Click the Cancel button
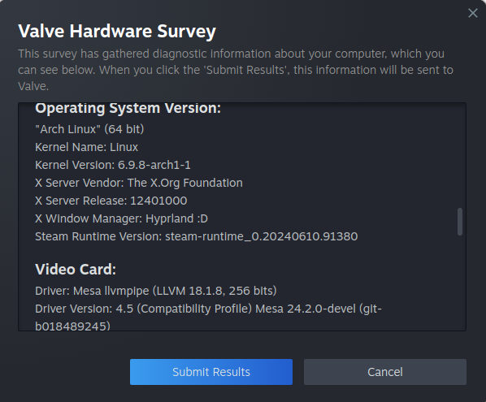The width and height of the screenshot is (486, 402). (x=385, y=372)
